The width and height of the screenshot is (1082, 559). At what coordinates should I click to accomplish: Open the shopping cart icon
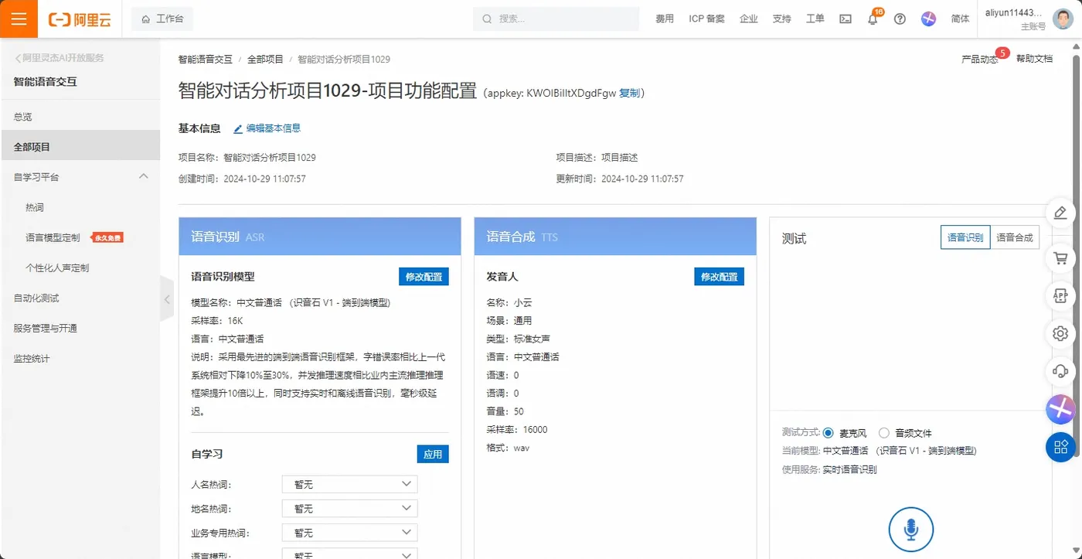point(1060,258)
